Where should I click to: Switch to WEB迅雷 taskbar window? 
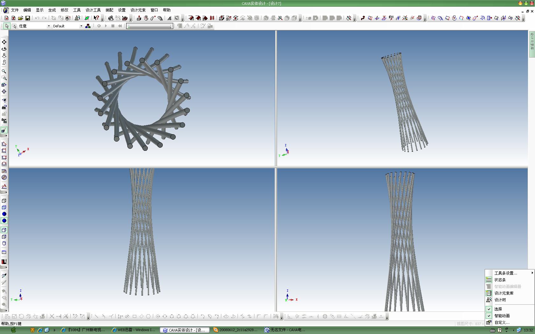point(134,330)
